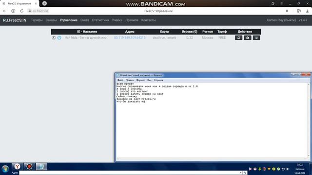This screenshot has height=175, width=312.
Task: Open the Справка menu in Notepad
Action: pos(158,80)
